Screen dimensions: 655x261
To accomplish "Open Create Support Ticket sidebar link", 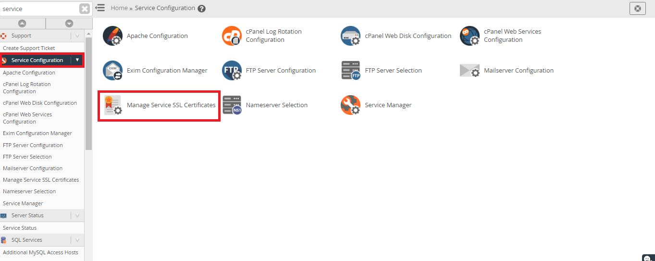I will (x=29, y=48).
